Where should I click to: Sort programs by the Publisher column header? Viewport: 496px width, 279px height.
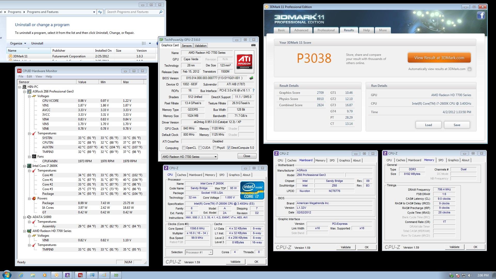click(72, 51)
